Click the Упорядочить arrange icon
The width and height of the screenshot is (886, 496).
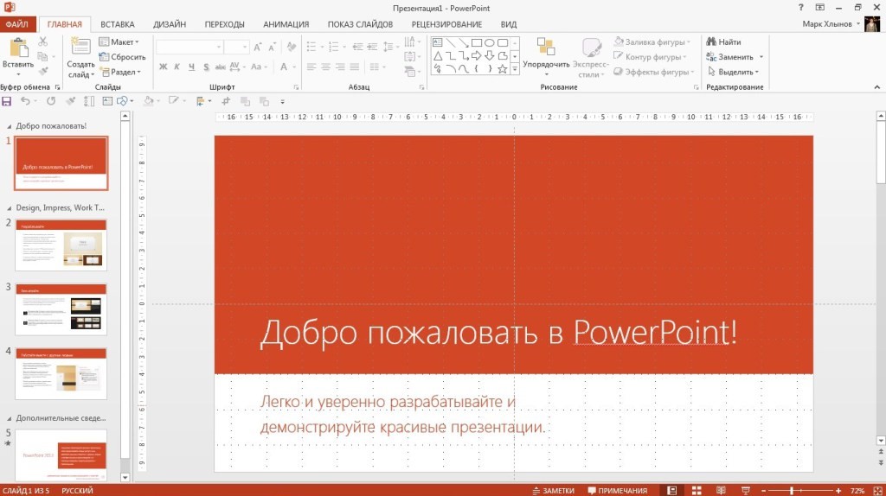(546, 48)
